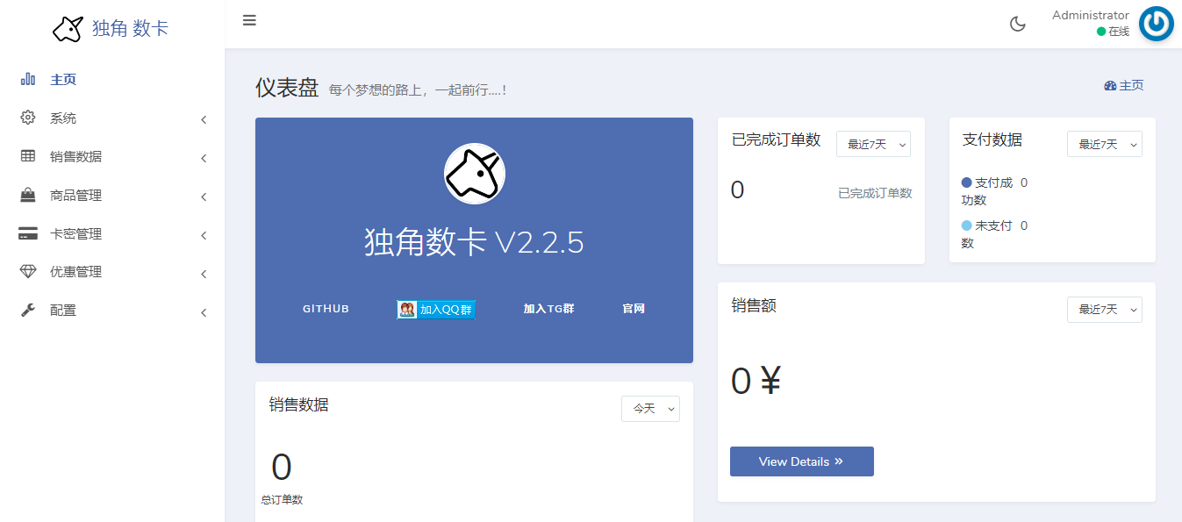Click the hamburger menu icon
This screenshot has height=522, width=1182.
tap(249, 20)
